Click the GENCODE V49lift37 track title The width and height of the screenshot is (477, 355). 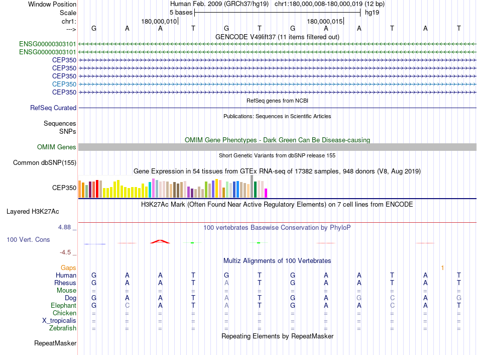277,37
